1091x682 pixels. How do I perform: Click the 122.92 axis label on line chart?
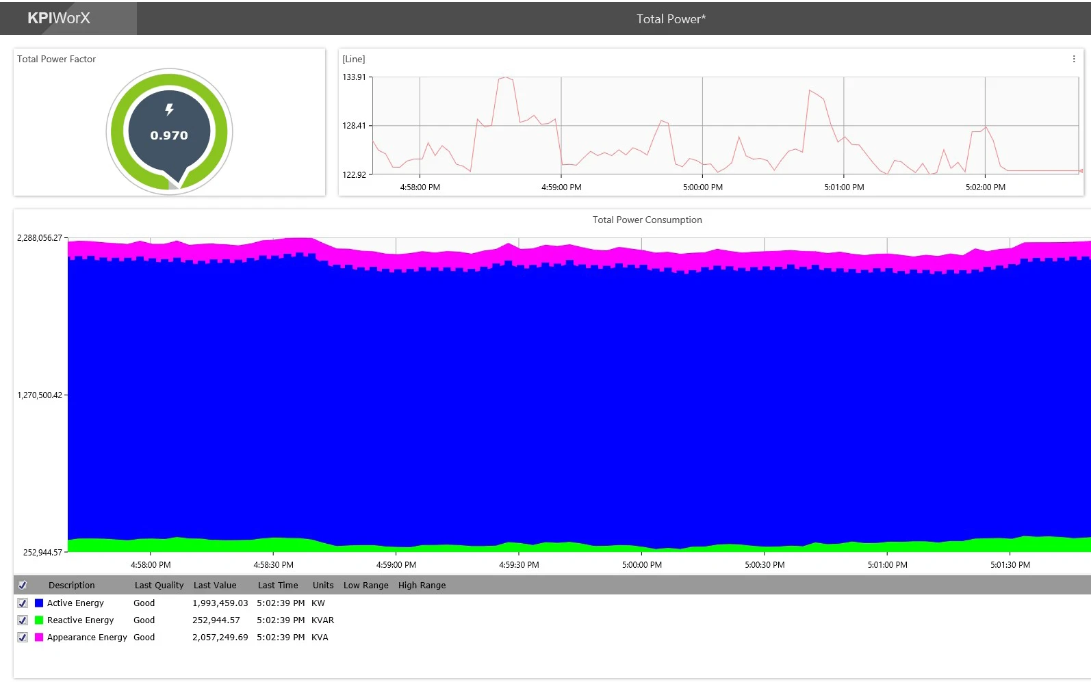point(354,175)
